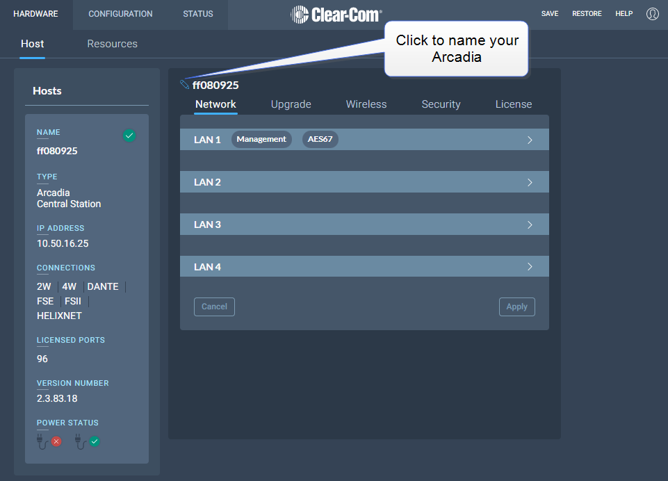The image size is (668, 481).
Task: Expand LAN 2 settings
Action: coord(530,181)
